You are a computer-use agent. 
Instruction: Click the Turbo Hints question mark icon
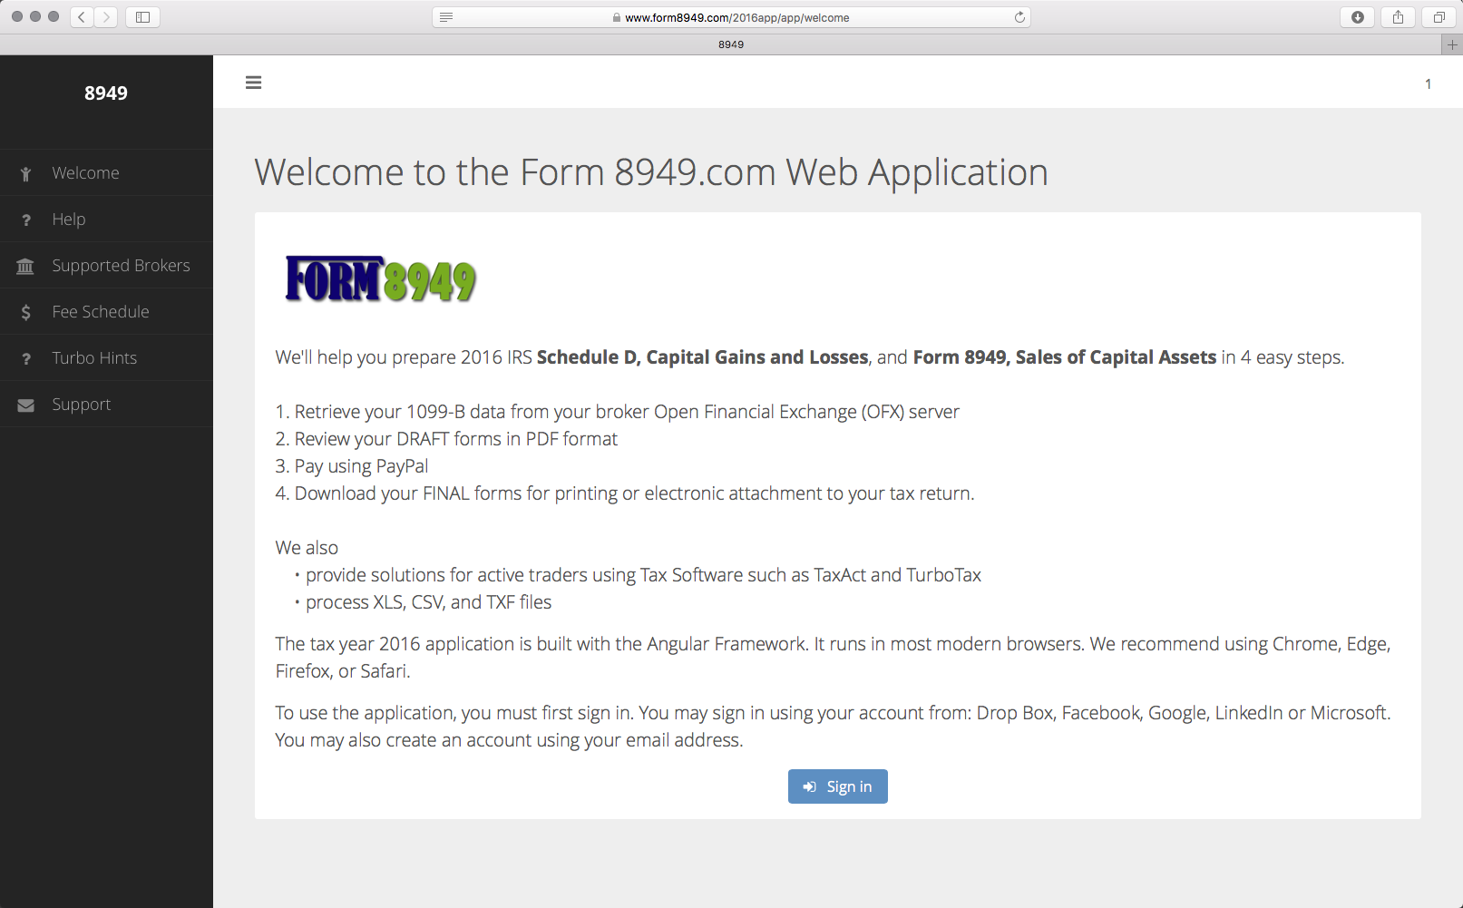pos(26,359)
